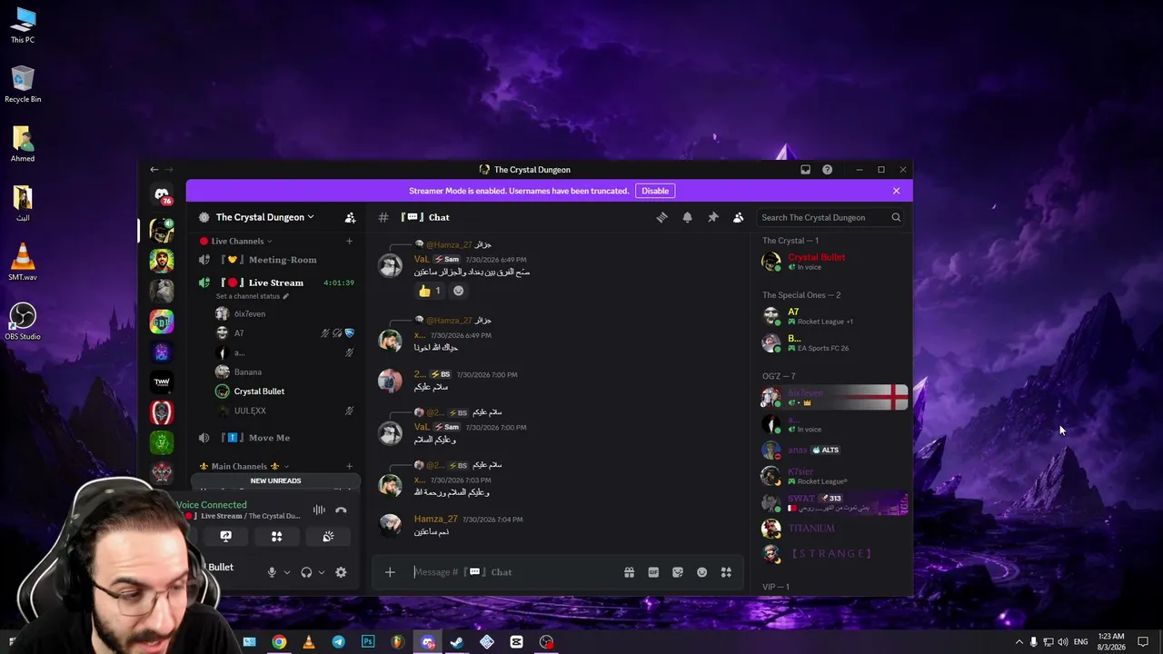Open the Threads icon in channel header
The width and height of the screenshot is (1163, 654).
(x=661, y=218)
